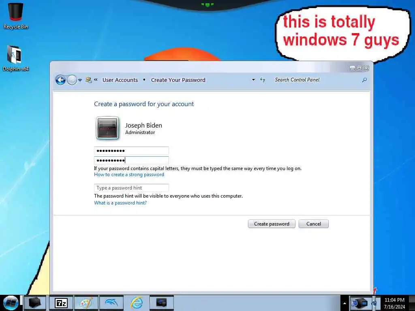Viewport: 415px width, 311px height.
Task: Expand the address bar chevron before User Accounts
Action: 96,80
